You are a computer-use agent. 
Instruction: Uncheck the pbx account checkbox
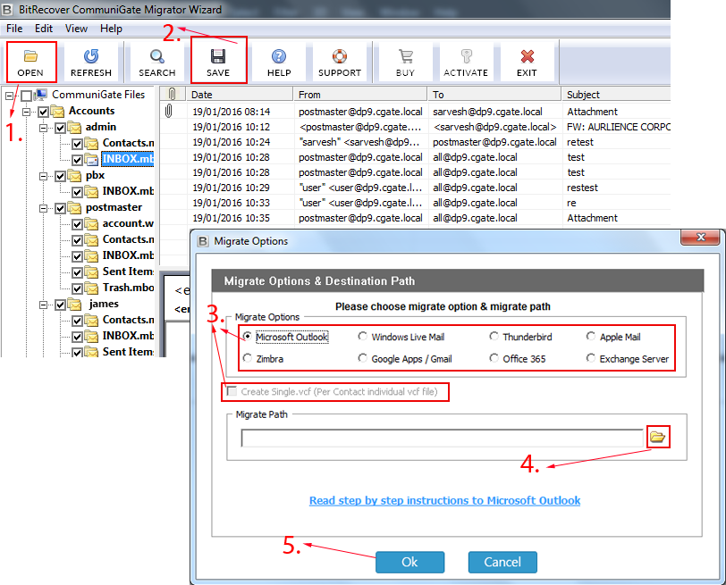[x=60, y=176]
